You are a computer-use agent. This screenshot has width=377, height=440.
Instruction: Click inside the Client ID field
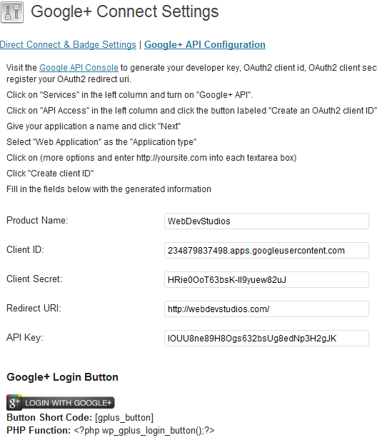pos(266,250)
